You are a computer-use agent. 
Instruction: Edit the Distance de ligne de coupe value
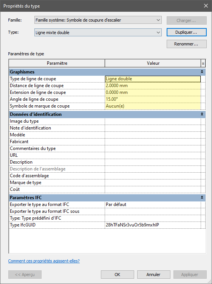pos(153,86)
